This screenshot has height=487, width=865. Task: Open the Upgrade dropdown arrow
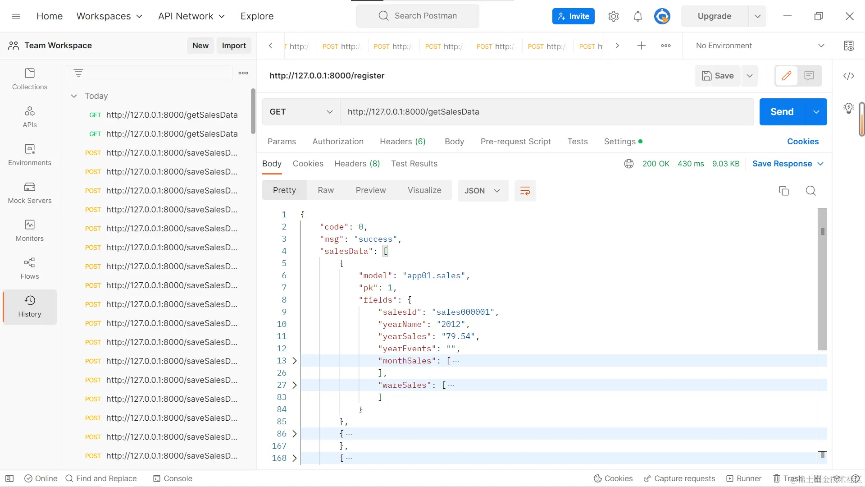click(757, 16)
